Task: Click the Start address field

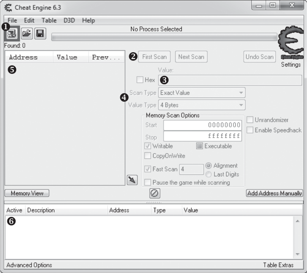Action: (203, 125)
